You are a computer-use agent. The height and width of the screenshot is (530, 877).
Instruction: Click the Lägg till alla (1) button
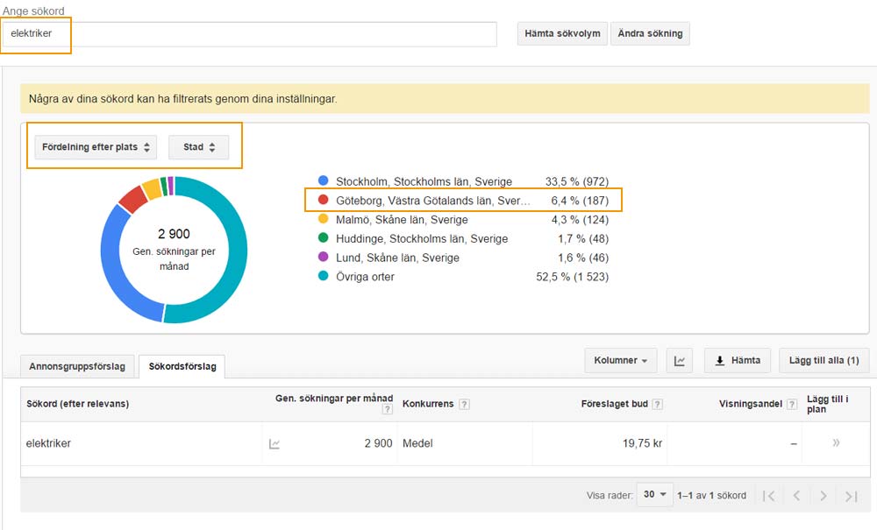coord(824,360)
